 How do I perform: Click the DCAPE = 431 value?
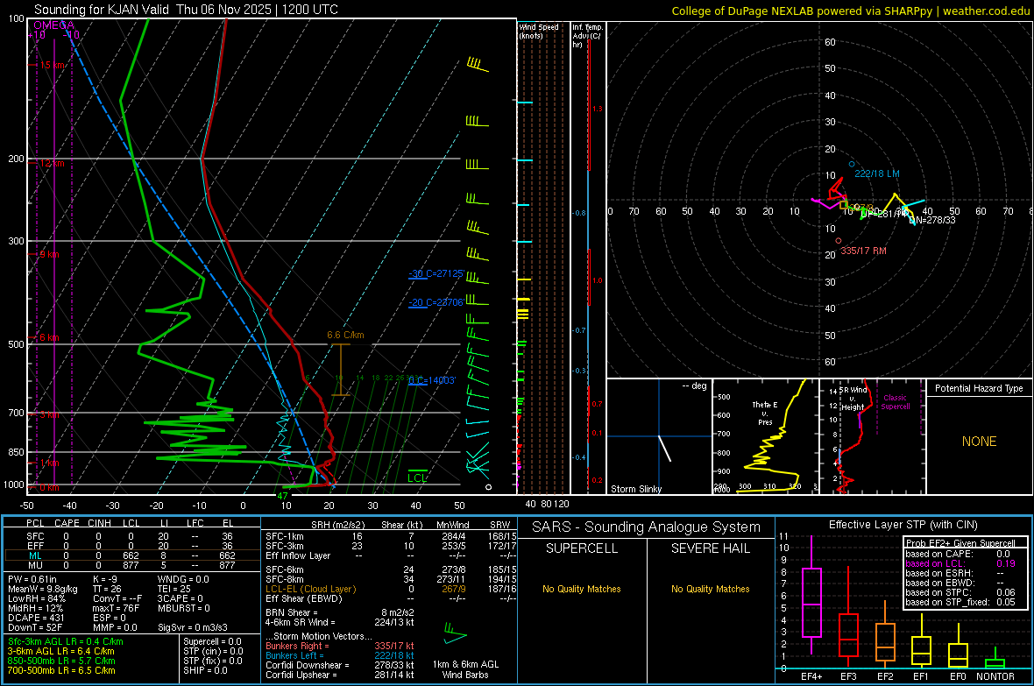pyautogui.click(x=36, y=618)
